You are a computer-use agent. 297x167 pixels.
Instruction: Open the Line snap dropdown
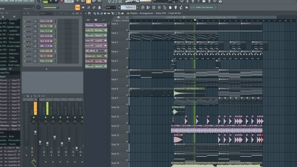pyautogui.click(x=111, y=7)
